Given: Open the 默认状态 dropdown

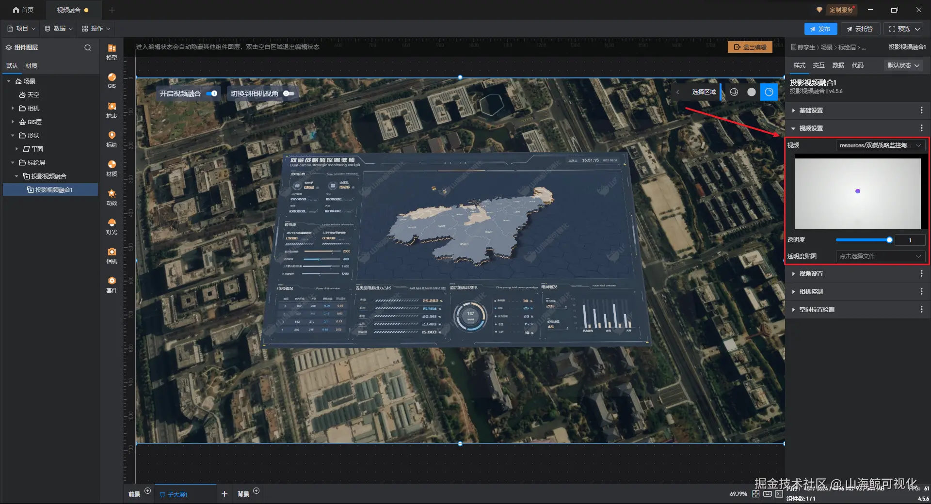Looking at the screenshot, I should click(903, 65).
